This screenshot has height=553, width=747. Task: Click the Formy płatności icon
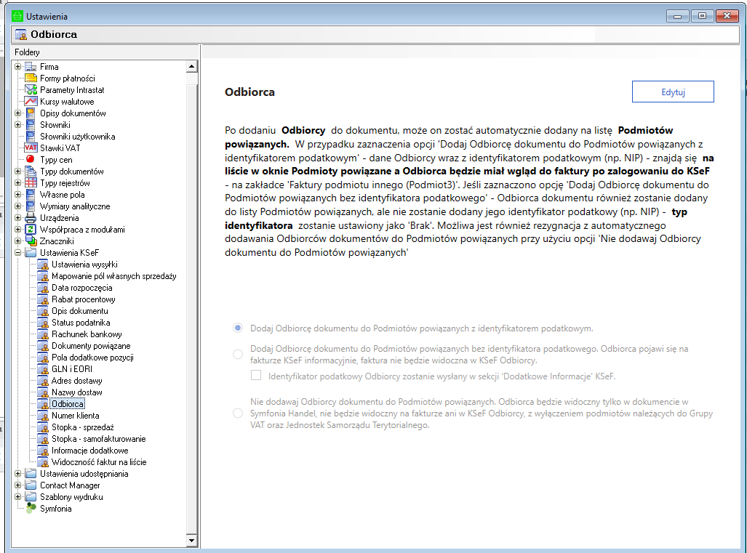tap(30, 78)
